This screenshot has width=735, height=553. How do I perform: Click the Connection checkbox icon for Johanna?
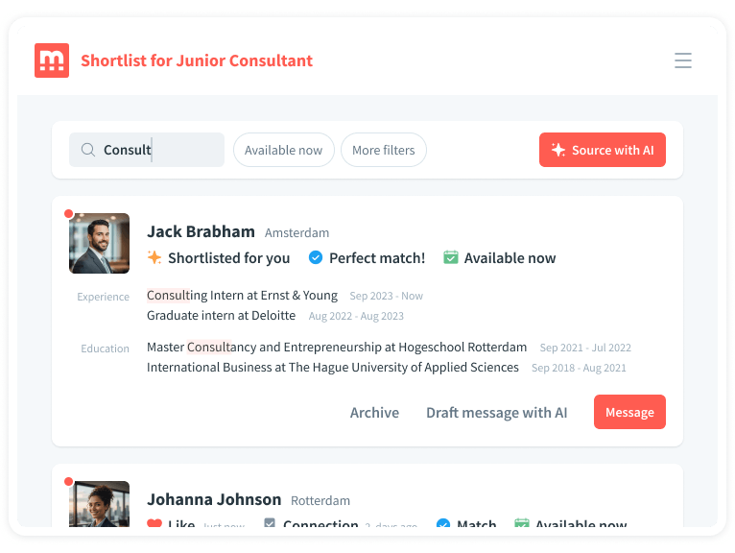[270, 524]
